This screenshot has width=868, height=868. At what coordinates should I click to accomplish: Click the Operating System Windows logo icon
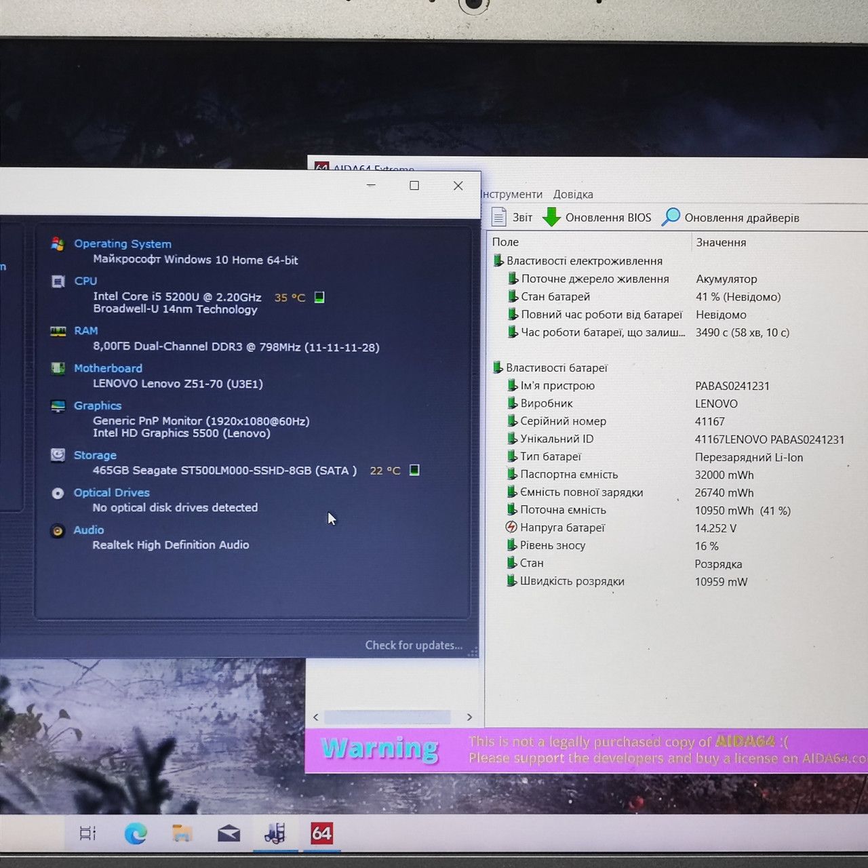tap(58, 243)
